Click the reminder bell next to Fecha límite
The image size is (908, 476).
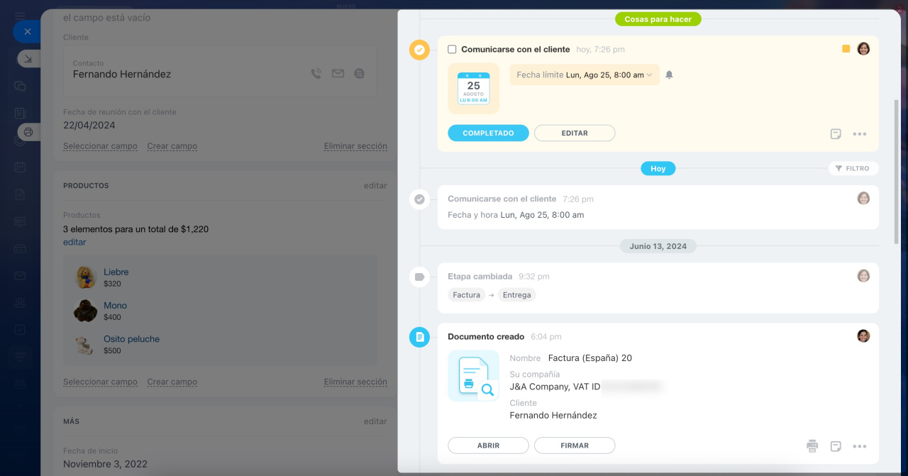click(x=669, y=75)
